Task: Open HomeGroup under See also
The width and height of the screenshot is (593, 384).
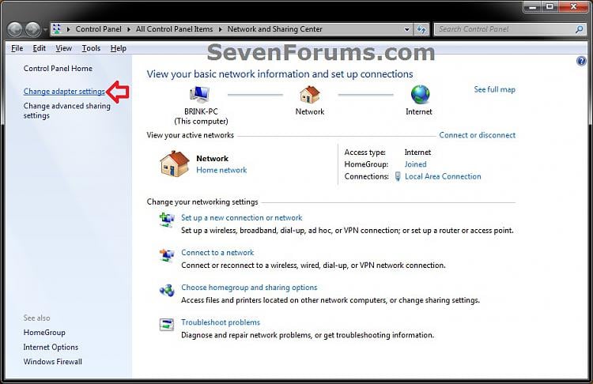Action: [44, 333]
